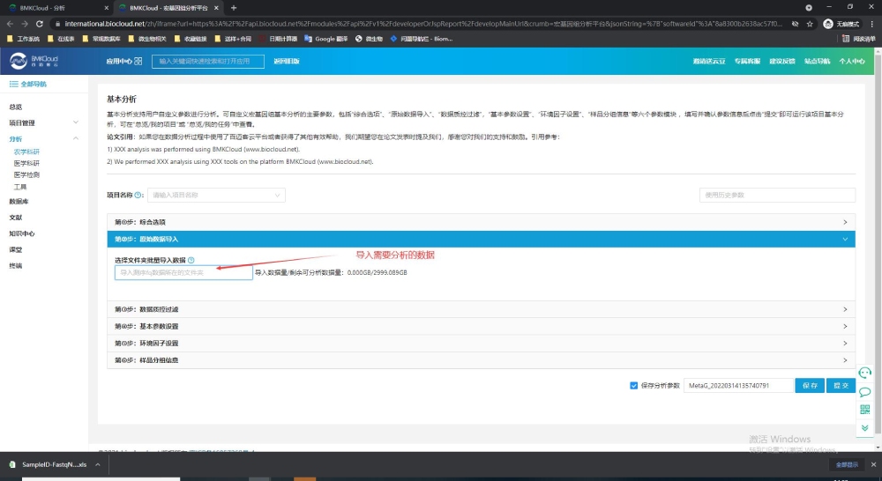Click the 提交 button
The height and width of the screenshot is (481, 882).
[841, 385]
